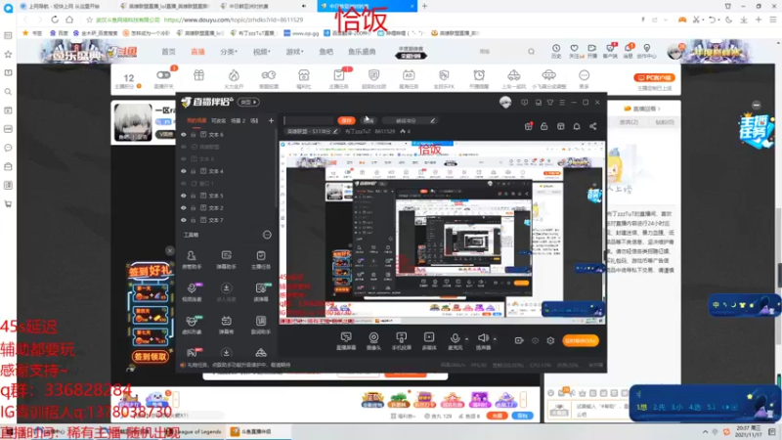
Task: Open the 弹幕秀 tool
Action: pyautogui.click(x=226, y=325)
